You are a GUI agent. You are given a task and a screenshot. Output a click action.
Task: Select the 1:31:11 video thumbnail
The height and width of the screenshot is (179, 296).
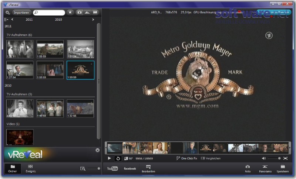coord(20,49)
